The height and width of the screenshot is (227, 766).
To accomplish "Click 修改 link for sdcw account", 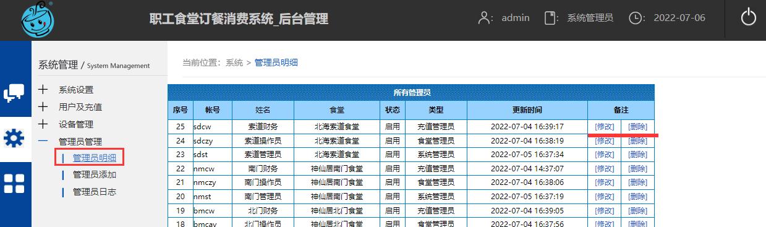I will click(x=605, y=126).
